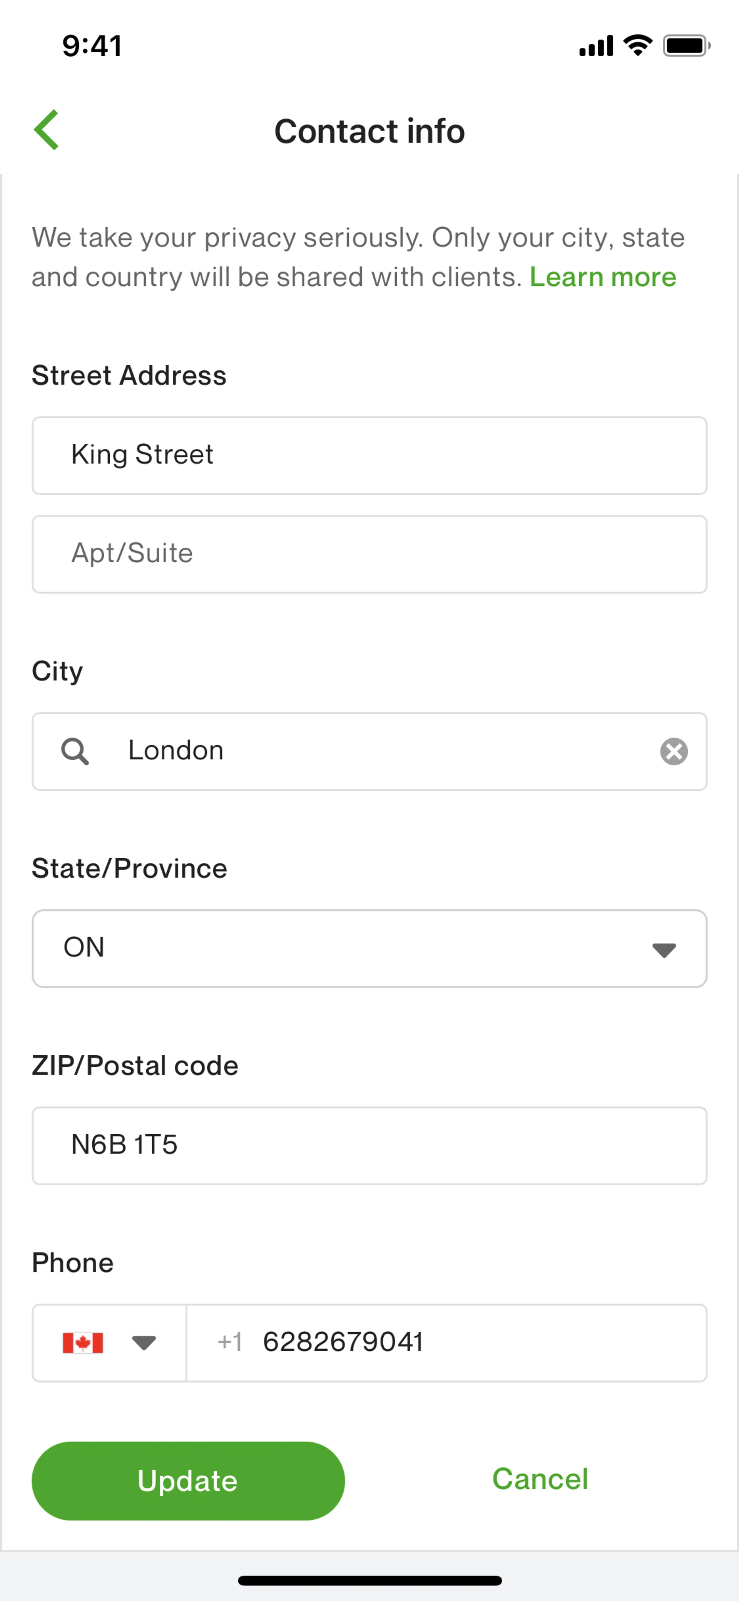Tap the Apt/Suite input field
The width and height of the screenshot is (739, 1601).
click(369, 554)
